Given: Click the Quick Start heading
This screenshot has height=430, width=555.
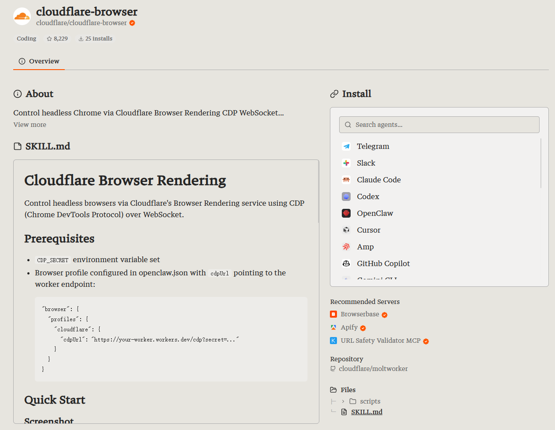Looking at the screenshot, I should click(x=55, y=400).
